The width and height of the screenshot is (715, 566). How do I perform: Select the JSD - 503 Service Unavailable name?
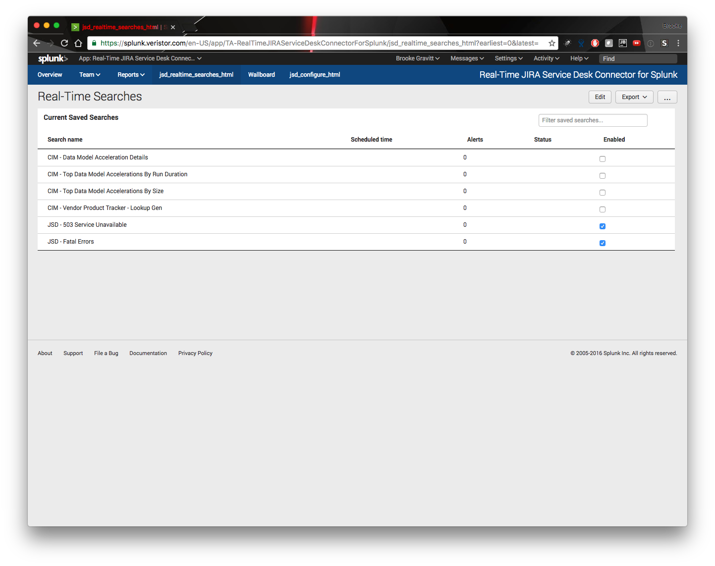tap(87, 225)
